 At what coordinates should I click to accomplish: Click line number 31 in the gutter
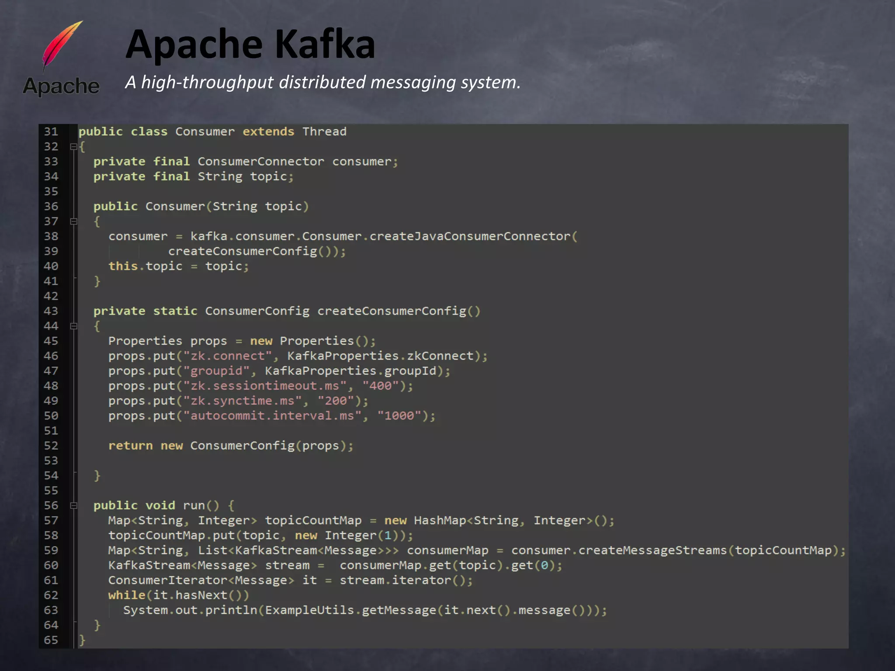[51, 131]
